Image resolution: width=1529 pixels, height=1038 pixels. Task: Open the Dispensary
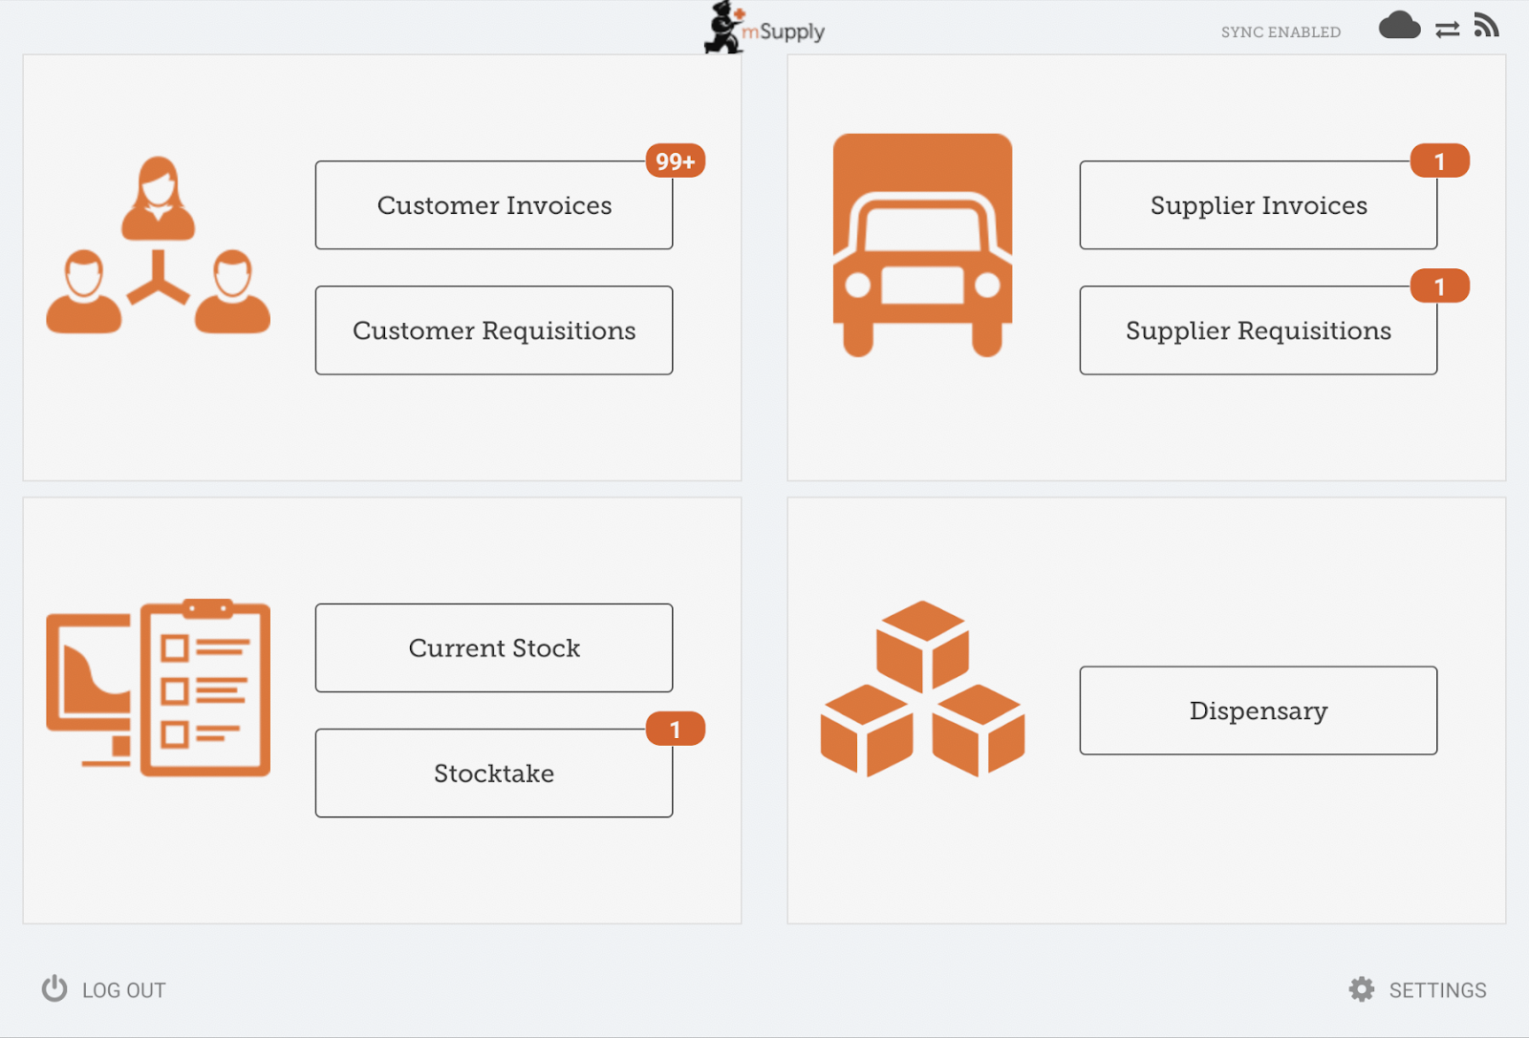[1259, 710]
